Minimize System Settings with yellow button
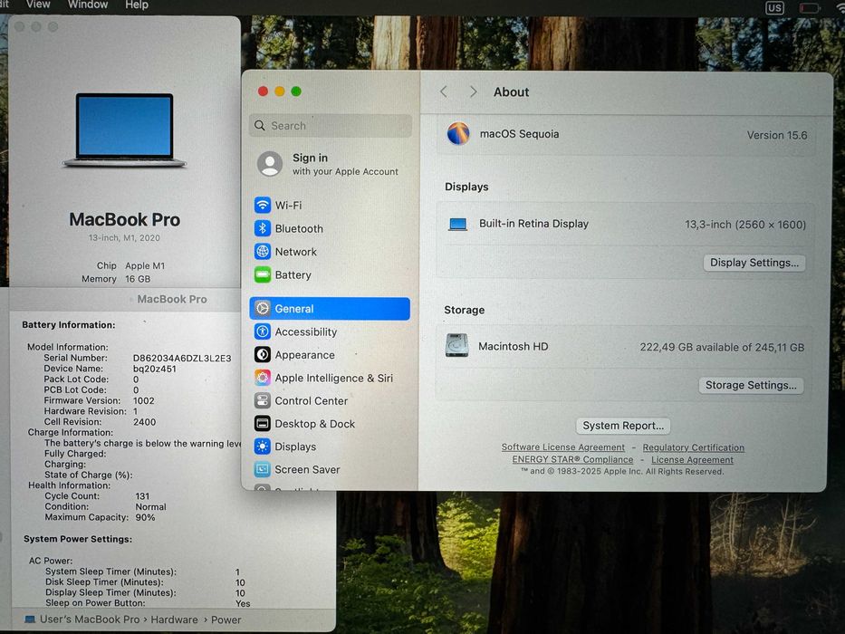Image resolution: width=845 pixels, height=634 pixels. 280,91
